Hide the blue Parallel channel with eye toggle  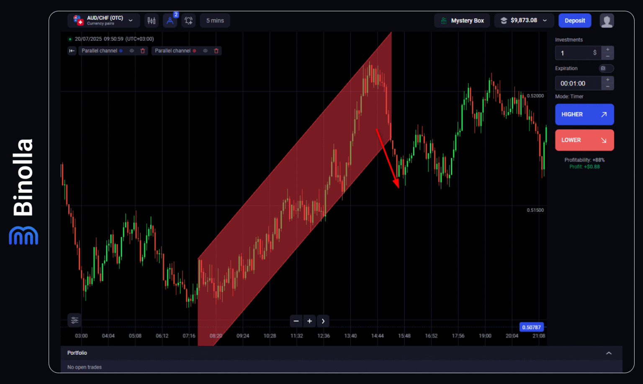[131, 51]
